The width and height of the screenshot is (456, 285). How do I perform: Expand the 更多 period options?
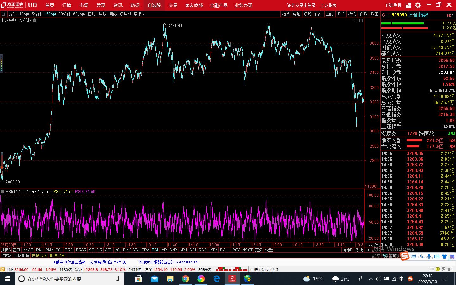(x=139, y=14)
